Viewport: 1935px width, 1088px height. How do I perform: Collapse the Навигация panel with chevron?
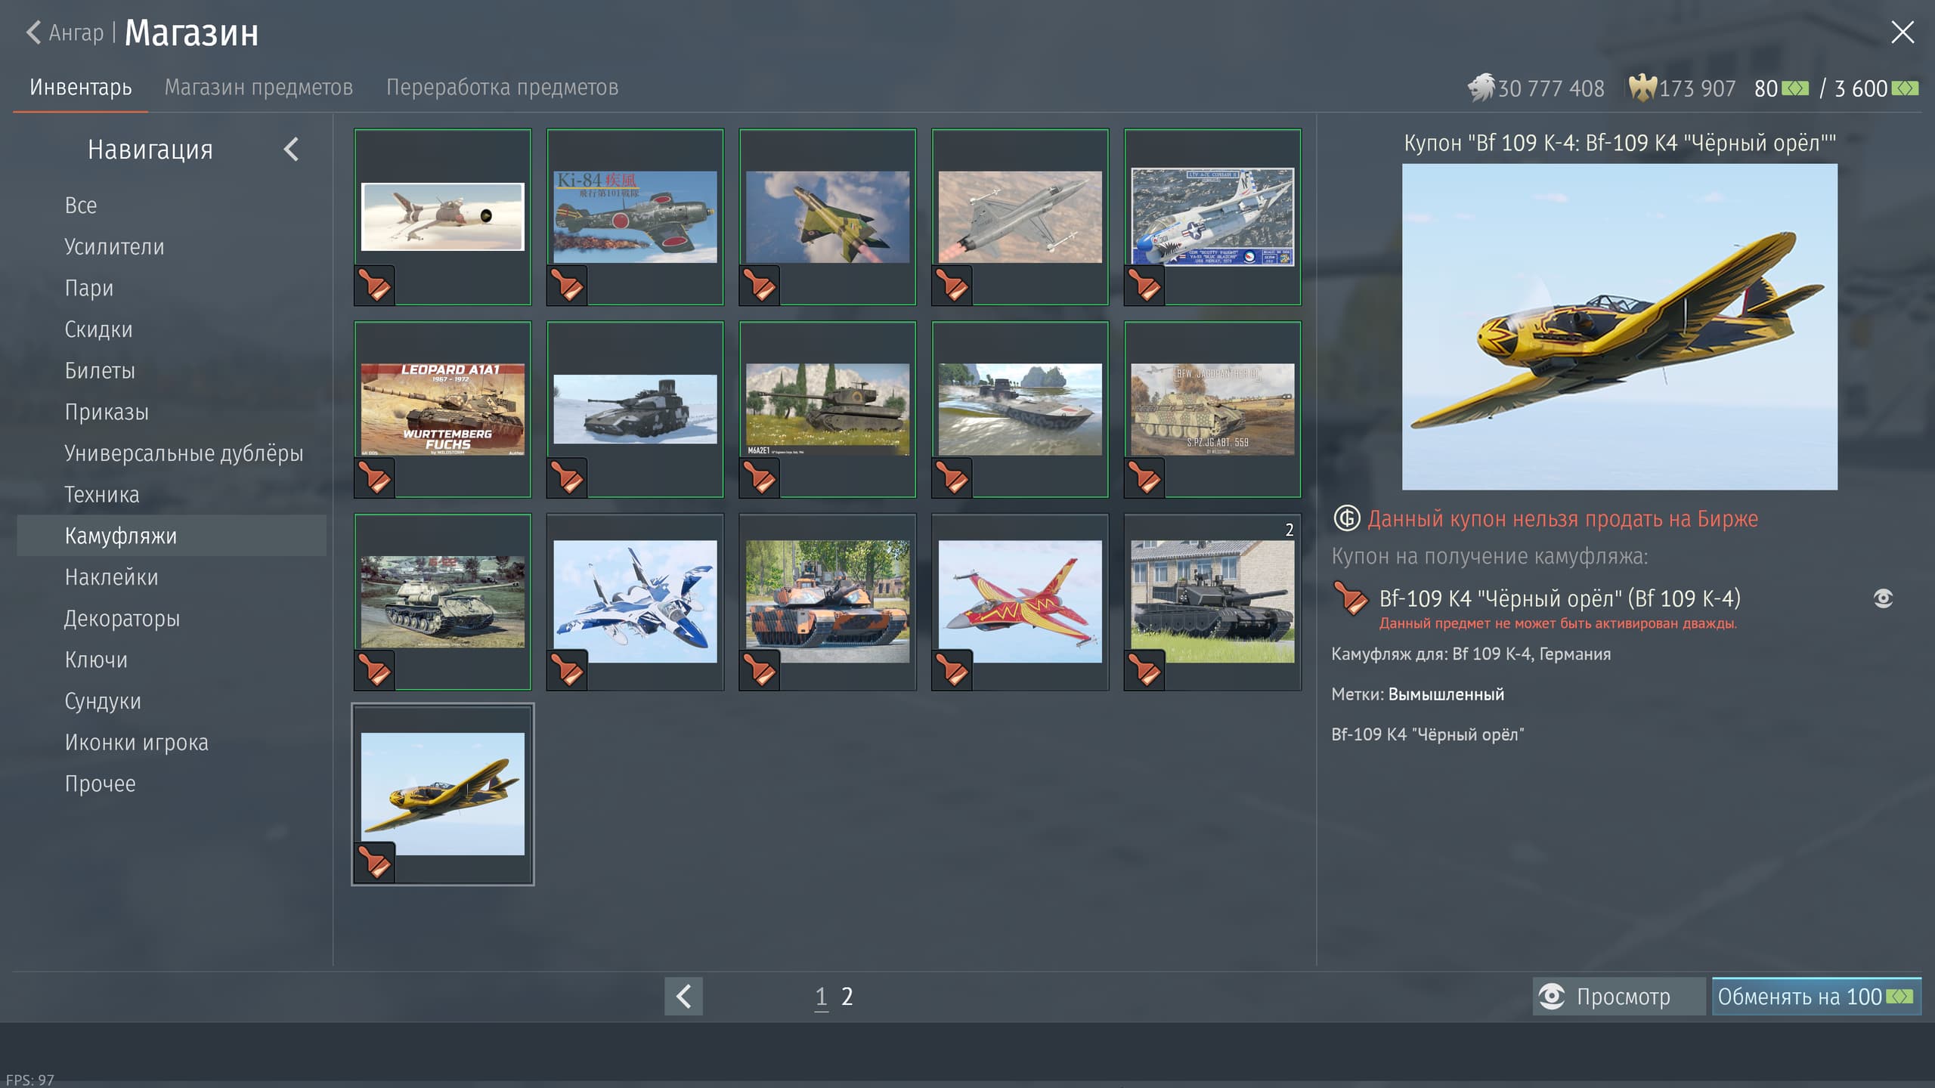coord(292,150)
